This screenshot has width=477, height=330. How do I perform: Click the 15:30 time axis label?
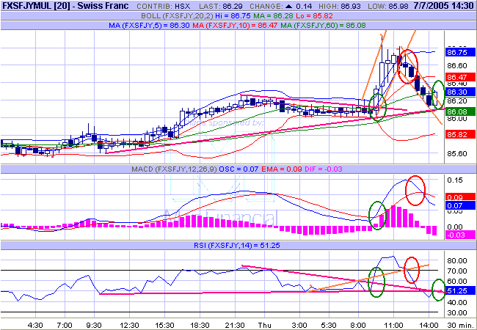[164, 325]
